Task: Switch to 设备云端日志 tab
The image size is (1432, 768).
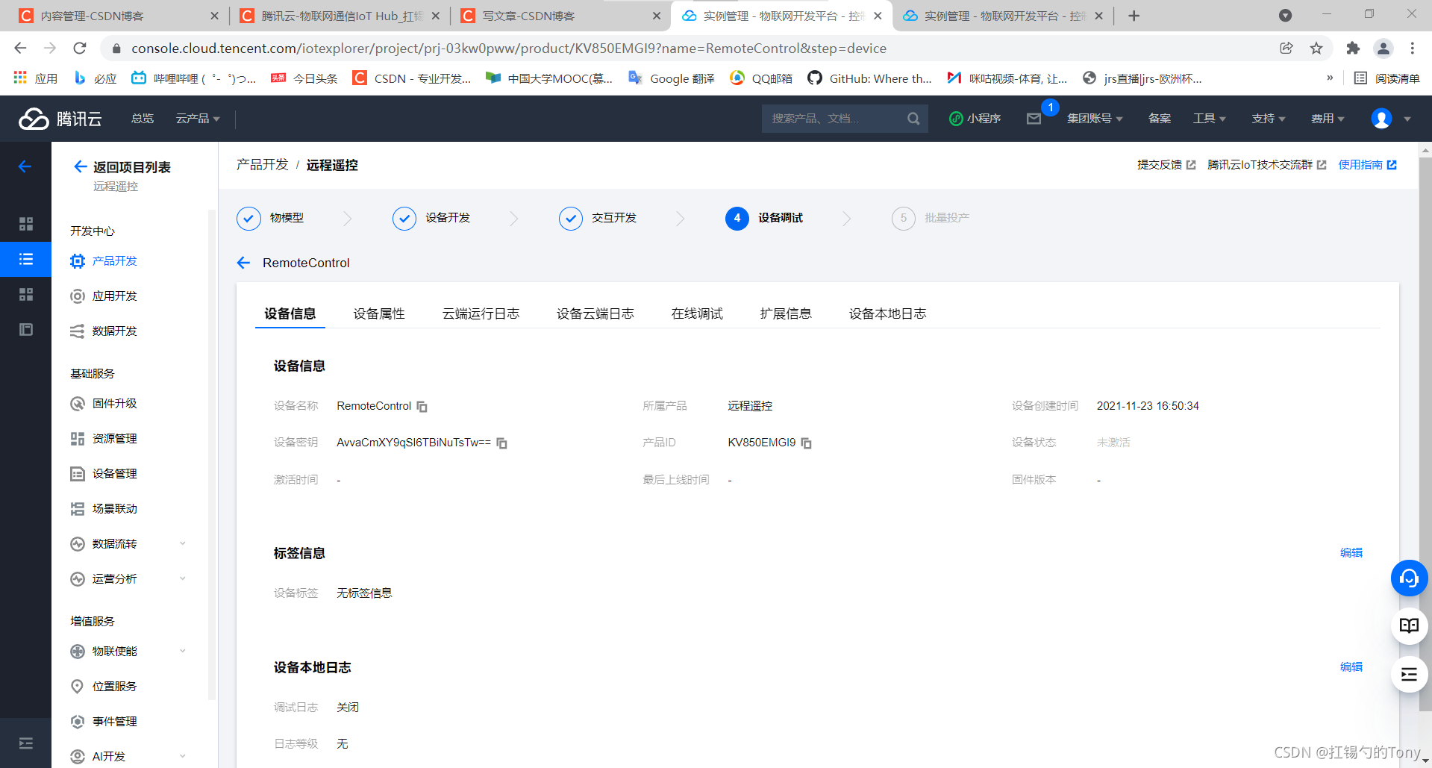Action: (x=595, y=314)
